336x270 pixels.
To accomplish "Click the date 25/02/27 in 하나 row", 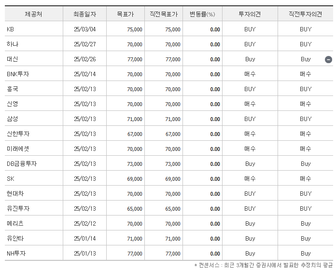I will coord(85,44).
